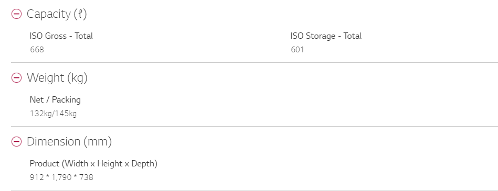
Task: Collapse the Capacity section minus icon
Action: 16,14
